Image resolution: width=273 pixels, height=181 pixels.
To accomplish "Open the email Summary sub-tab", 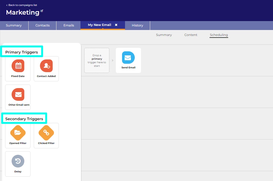I will coord(164,35).
